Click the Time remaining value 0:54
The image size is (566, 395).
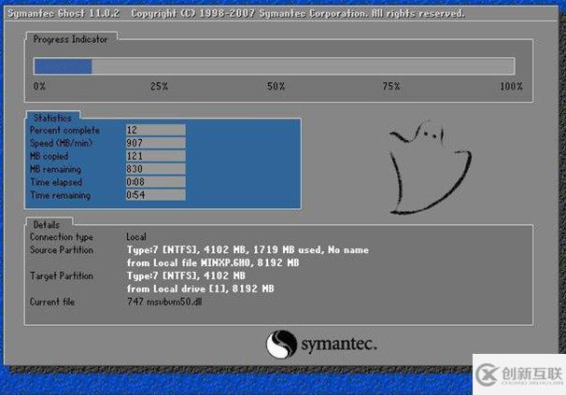point(156,195)
